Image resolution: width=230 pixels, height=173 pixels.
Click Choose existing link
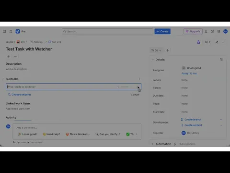click(x=19, y=95)
